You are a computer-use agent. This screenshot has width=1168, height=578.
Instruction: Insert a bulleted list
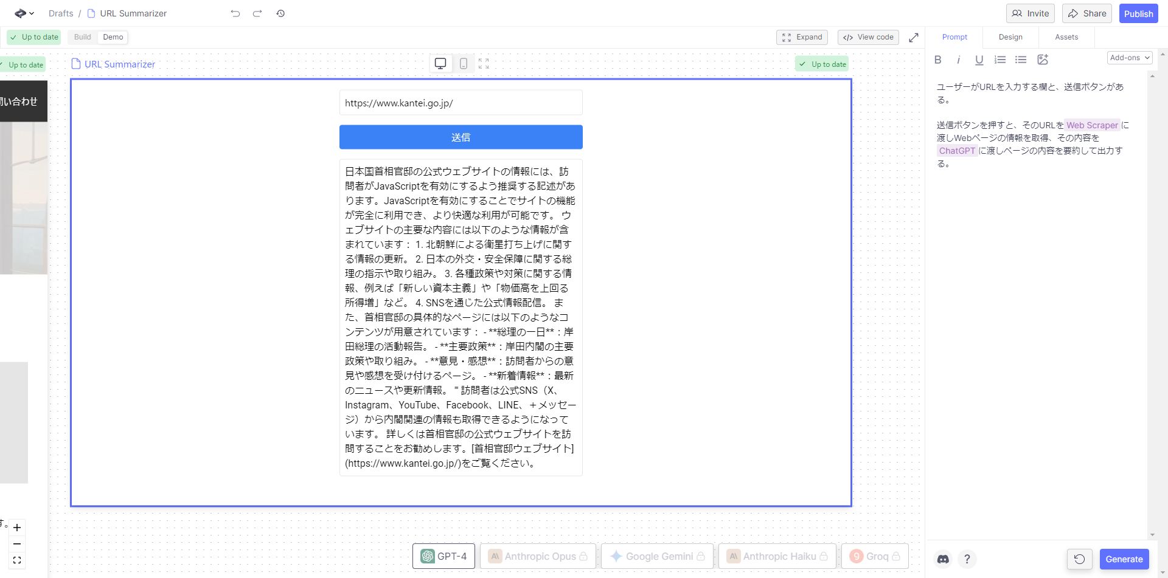point(1021,60)
